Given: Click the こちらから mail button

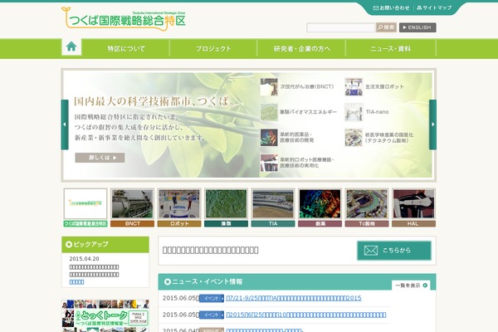Looking at the screenshot, I should tap(394, 251).
